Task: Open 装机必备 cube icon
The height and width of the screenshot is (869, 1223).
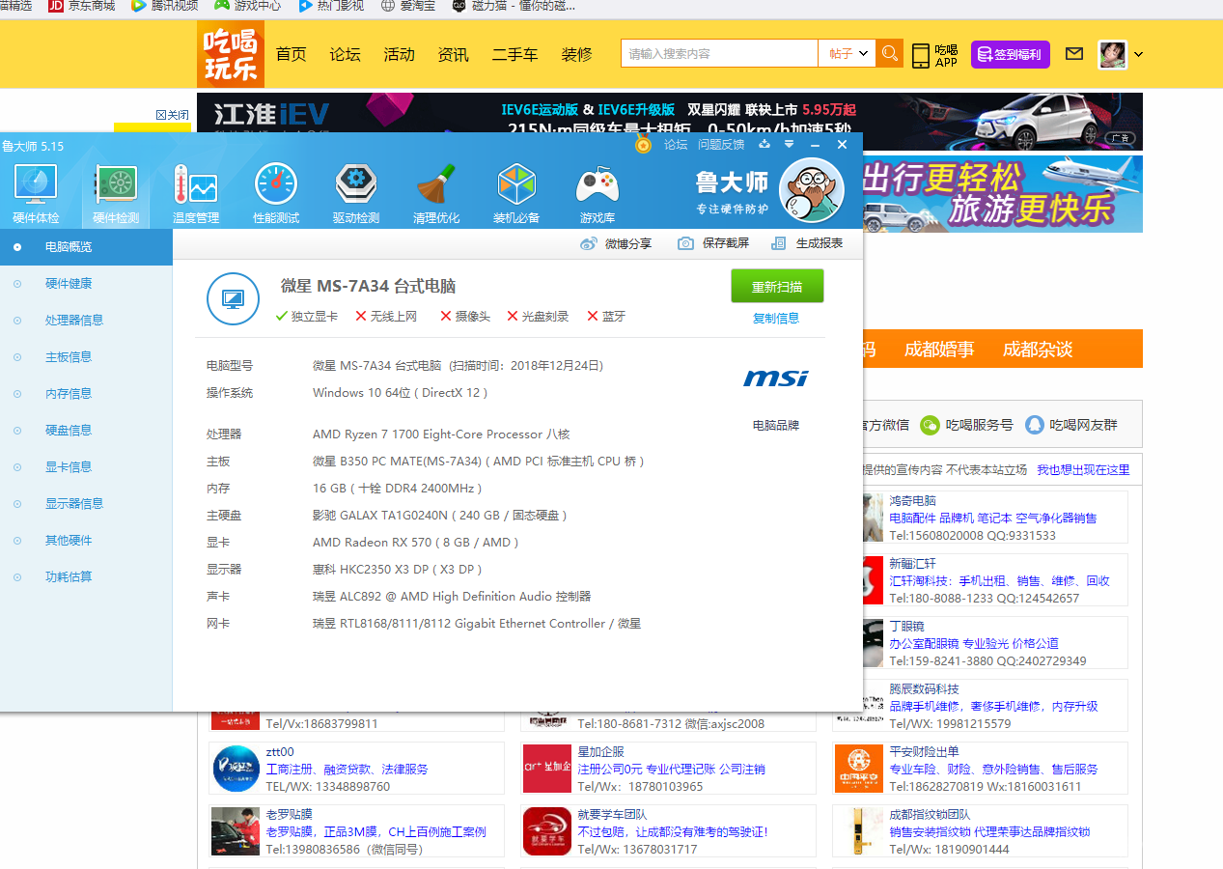Action: point(516,194)
